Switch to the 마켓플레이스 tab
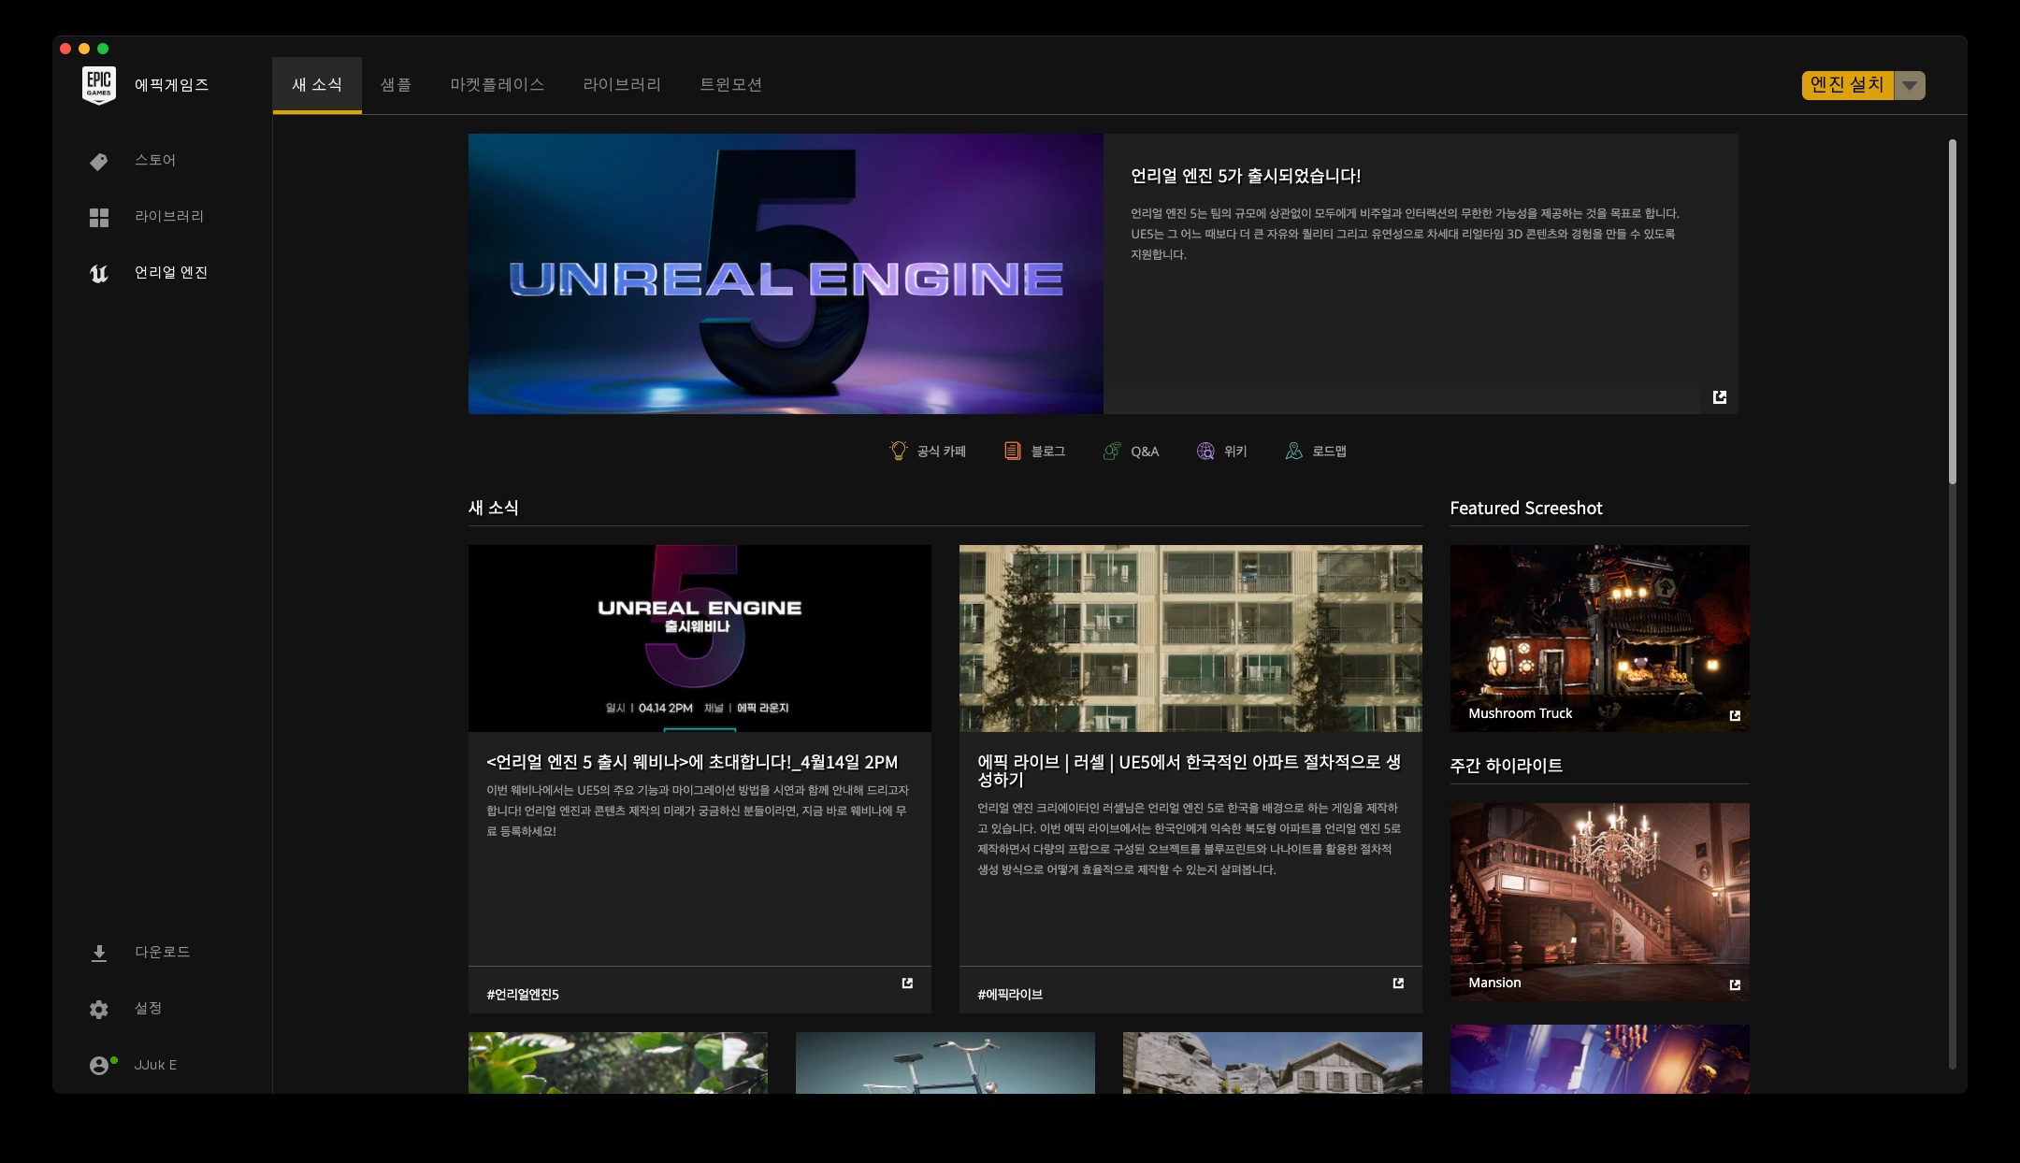Viewport: 2020px width, 1163px height. 497,85
